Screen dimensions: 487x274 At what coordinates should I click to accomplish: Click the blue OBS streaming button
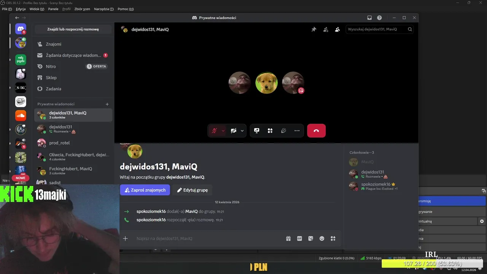click(452, 201)
